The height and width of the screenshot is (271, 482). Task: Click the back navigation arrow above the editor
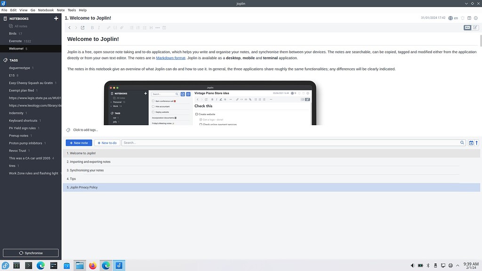coord(70,28)
